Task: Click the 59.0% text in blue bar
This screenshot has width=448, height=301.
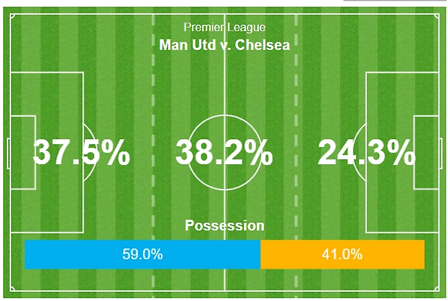Action: click(x=142, y=254)
